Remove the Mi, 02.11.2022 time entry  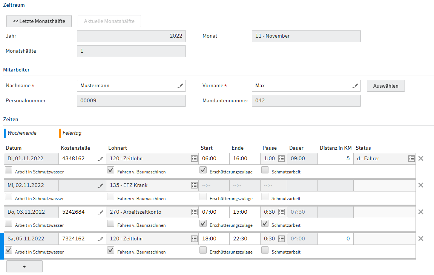coord(421,185)
